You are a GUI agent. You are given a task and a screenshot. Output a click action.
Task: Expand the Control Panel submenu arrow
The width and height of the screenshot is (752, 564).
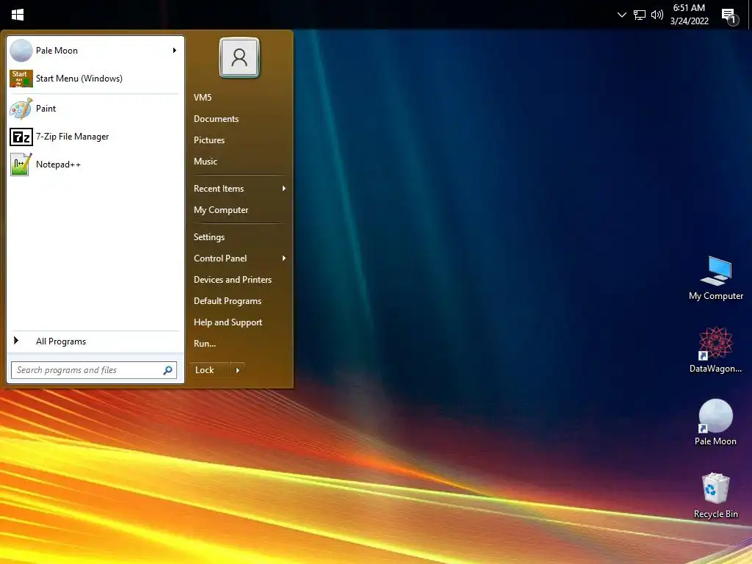point(284,258)
